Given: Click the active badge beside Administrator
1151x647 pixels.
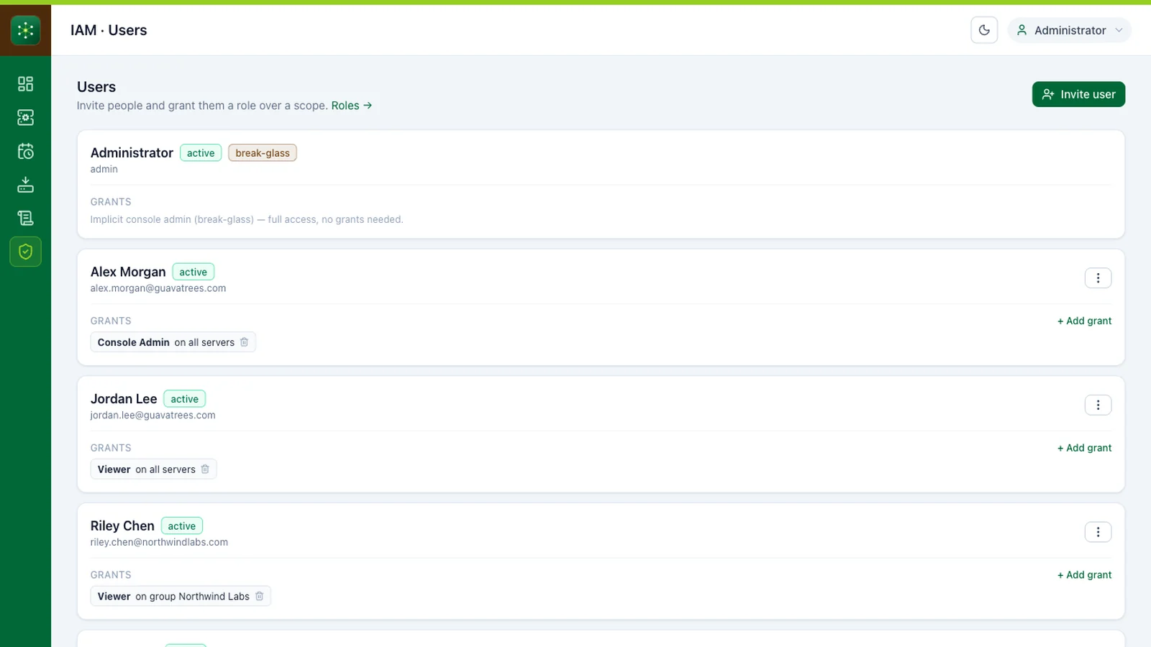Looking at the screenshot, I should (x=201, y=153).
